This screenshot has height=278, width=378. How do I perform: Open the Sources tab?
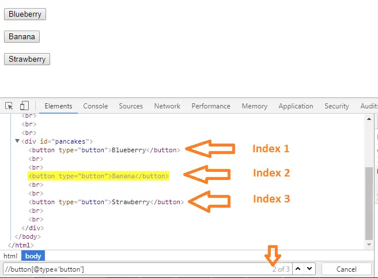pyautogui.click(x=131, y=106)
